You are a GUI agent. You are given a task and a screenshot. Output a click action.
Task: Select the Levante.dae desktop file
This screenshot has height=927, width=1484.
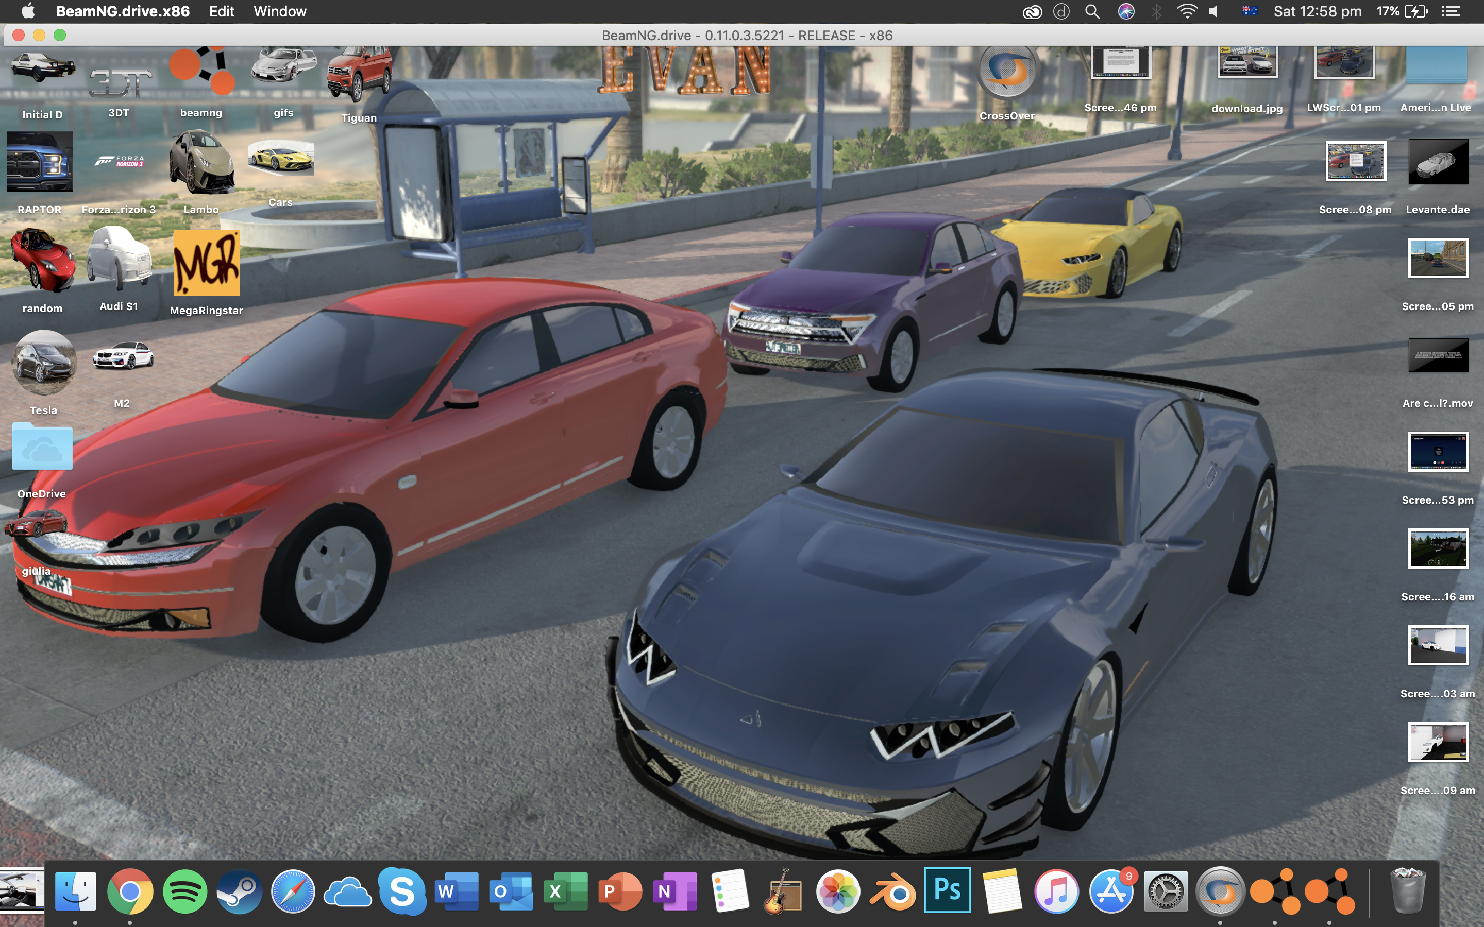coord(1438,162)
